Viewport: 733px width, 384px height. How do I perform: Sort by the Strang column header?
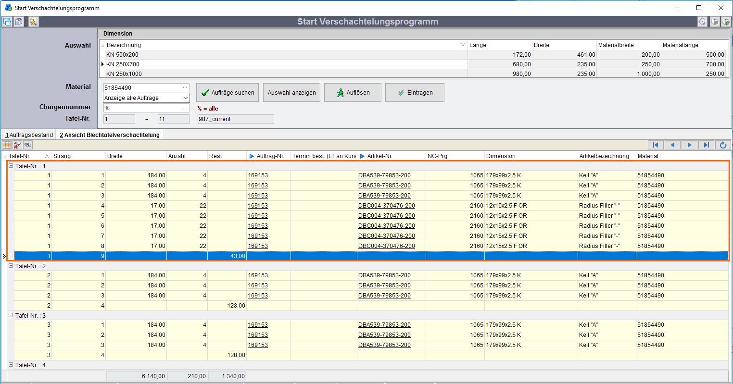point(78,156)
